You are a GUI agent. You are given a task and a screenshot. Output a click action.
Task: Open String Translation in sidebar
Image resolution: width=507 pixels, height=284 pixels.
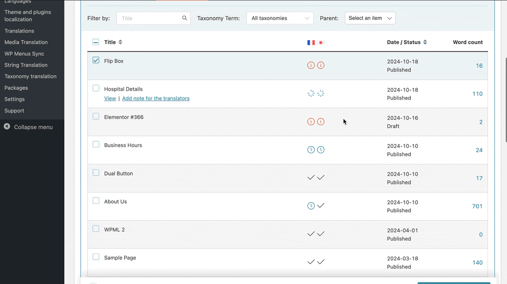click(26, 65)
